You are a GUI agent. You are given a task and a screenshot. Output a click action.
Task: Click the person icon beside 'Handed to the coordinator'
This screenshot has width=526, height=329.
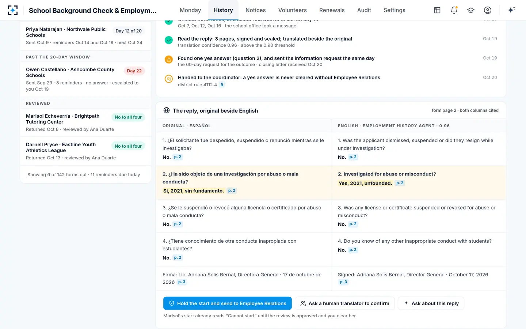(x=169, y=79)
